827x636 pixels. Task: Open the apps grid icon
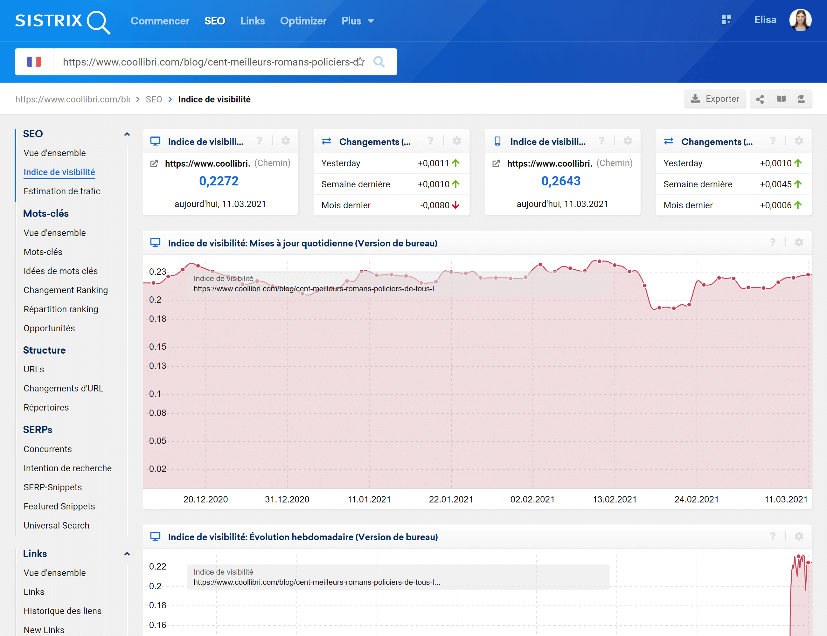[x=726, y=20]
